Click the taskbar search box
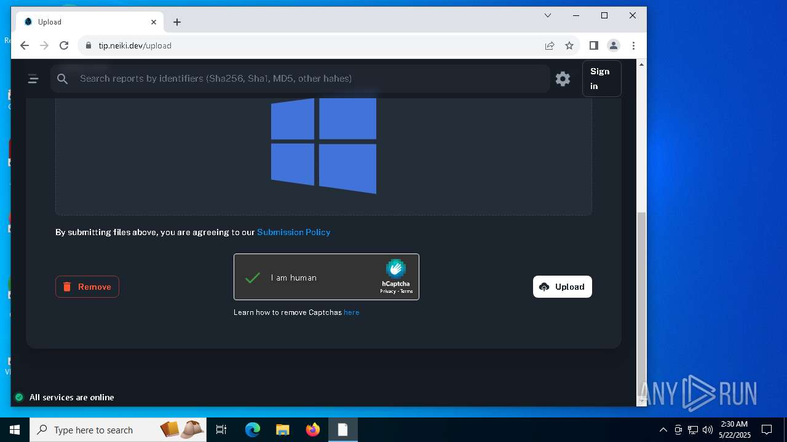The height and width of the screenshot is (442, 787). coord(119,430)
